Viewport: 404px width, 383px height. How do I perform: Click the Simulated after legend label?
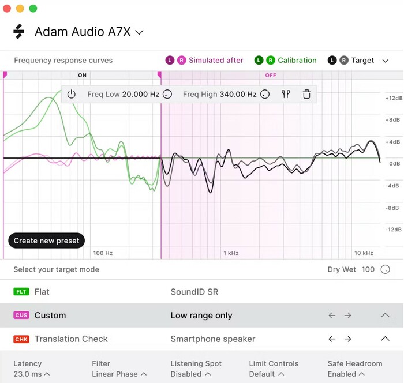[216, 60]
